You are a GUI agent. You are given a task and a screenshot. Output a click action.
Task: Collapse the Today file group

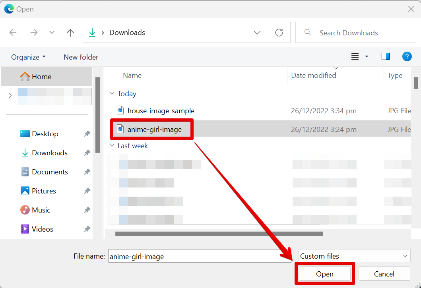[x=112, y=94]
